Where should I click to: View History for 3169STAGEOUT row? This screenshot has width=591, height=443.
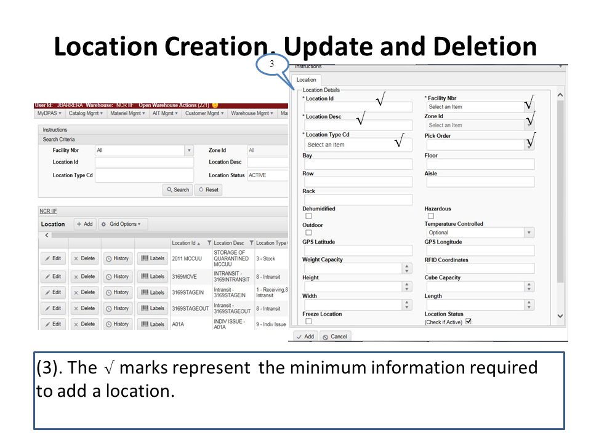[x=117, y=308]
